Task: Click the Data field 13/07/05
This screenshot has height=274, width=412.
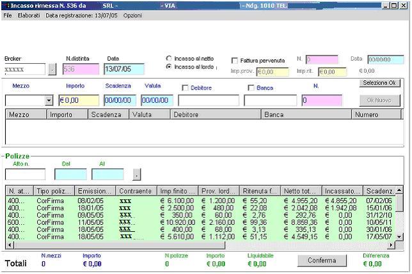Action: 124,69
